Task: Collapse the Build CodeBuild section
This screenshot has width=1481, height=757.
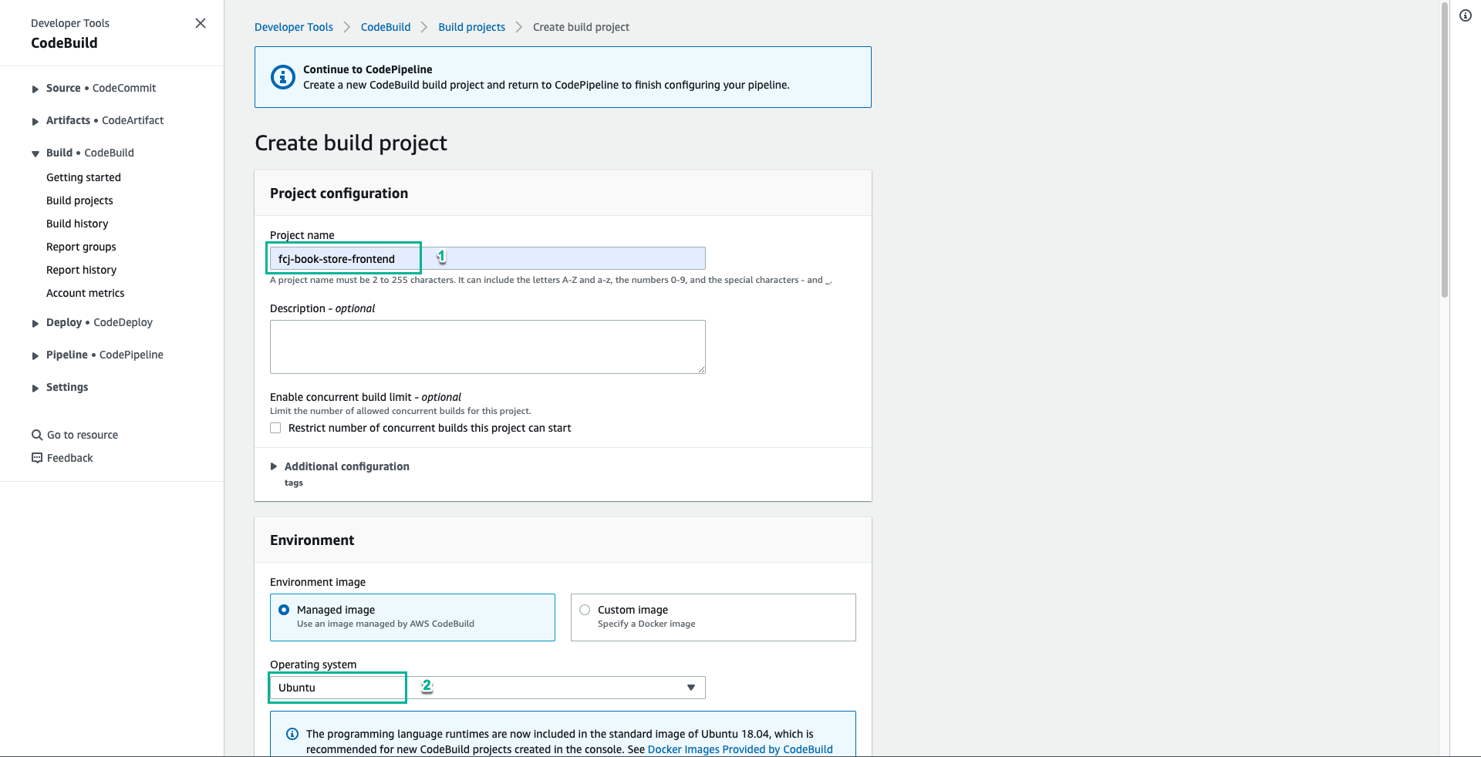Action: tap(35, 154)
